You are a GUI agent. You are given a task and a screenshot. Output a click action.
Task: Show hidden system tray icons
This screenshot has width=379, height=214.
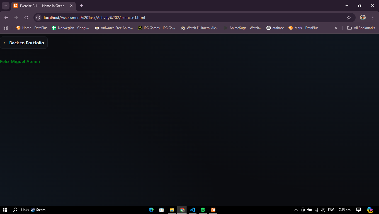tap(296, 210)
